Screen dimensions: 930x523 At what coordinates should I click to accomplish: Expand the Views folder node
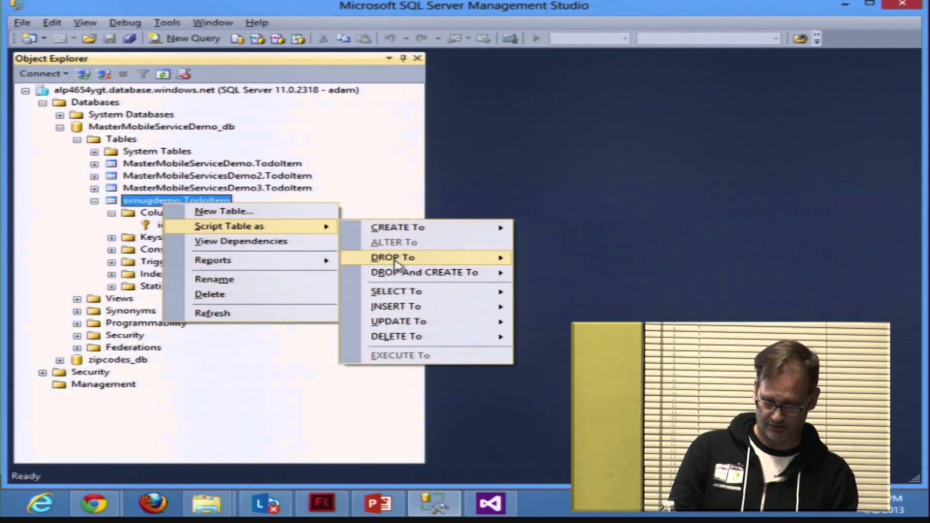tap(77, 299)
